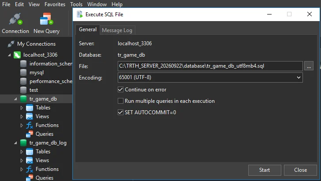
Task: Expand Functions under tr_game_db
Action: [x=22, y=125]
